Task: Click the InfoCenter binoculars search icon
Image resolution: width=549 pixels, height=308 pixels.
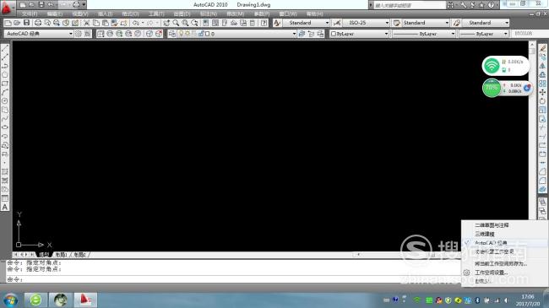Action: click(450, 5)
